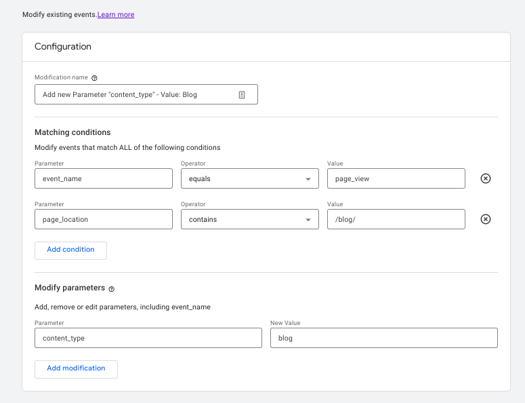Viewport: 525px width, 403px height.
Task: Edit the /blog/ value field
Action: [x=396, y=219]
